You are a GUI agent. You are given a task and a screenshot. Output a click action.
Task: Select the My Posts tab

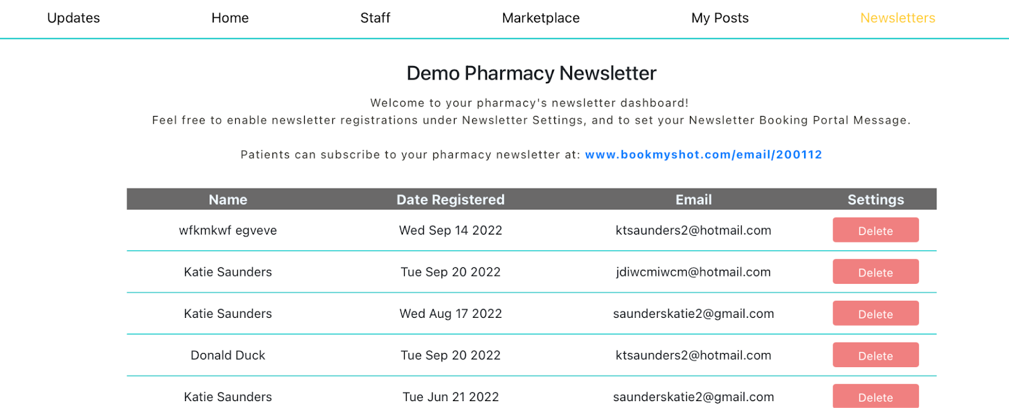[720, 18]
